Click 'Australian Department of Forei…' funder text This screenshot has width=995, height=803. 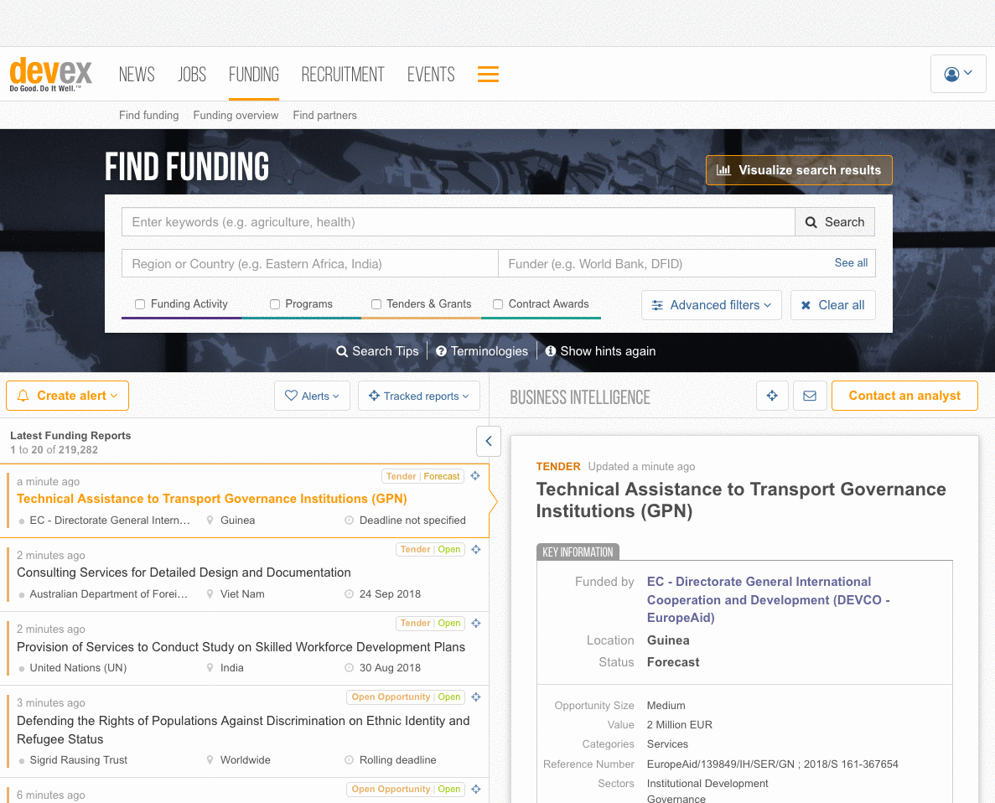[108, 594]
